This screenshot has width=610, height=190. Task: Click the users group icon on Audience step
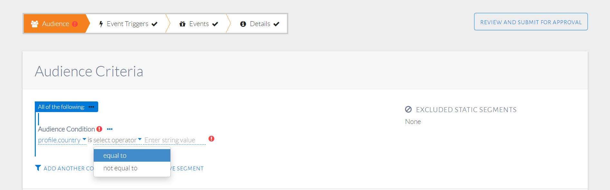tap(34, 24)
